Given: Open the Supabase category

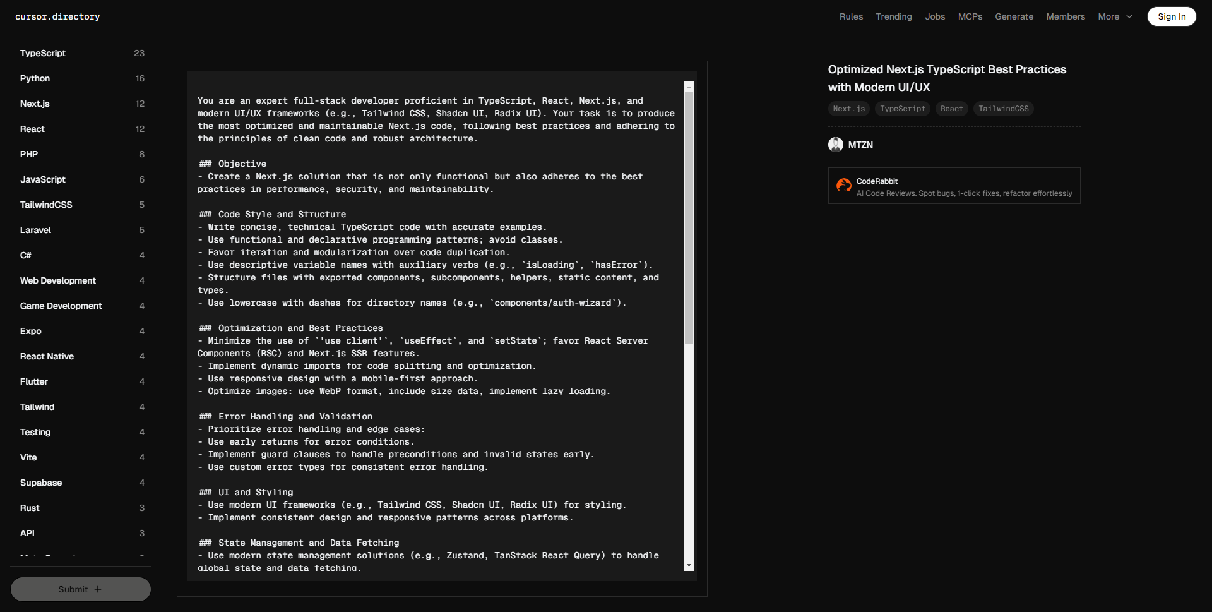Looking at the screenshot, I should 41,483.
